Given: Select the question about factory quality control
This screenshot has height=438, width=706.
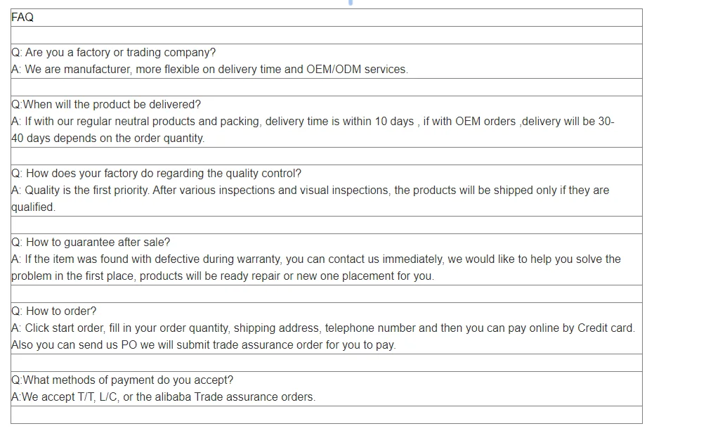Looking at the screenshot, I should click(x=156, y=174).
